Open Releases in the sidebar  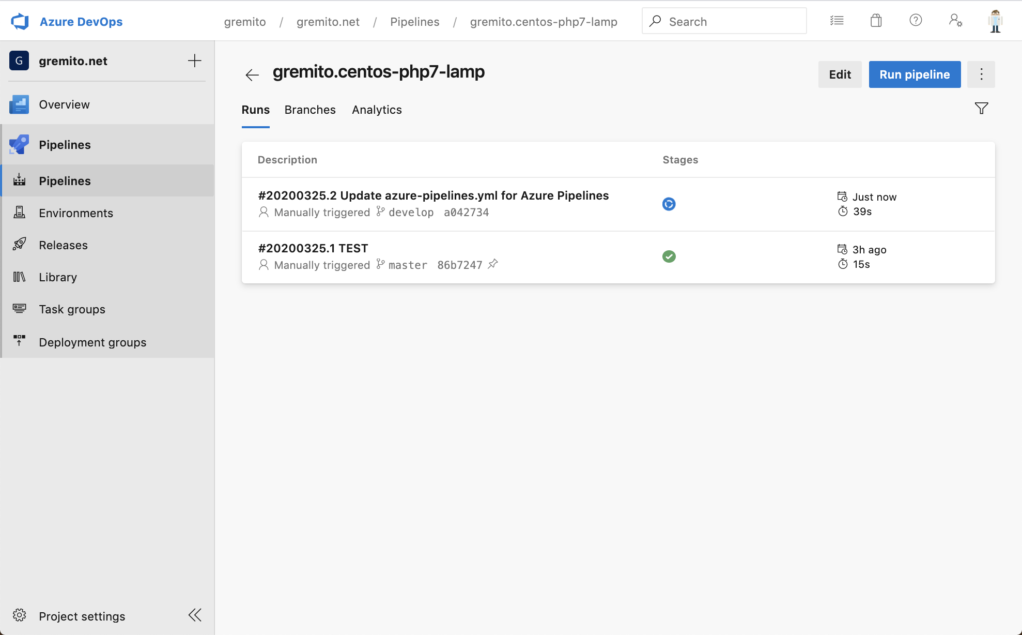[64, 245]
